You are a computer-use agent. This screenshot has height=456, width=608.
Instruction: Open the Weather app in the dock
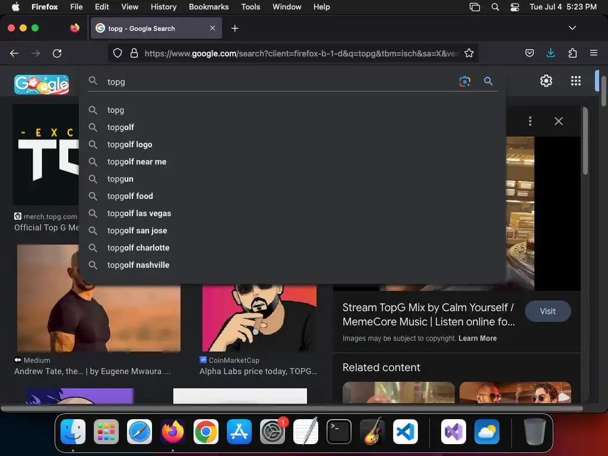point(487,432)
